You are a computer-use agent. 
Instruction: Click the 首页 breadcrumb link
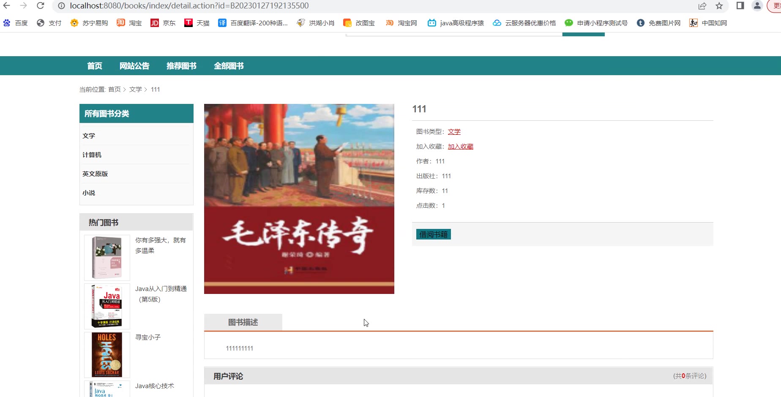[x=115, y=90]
